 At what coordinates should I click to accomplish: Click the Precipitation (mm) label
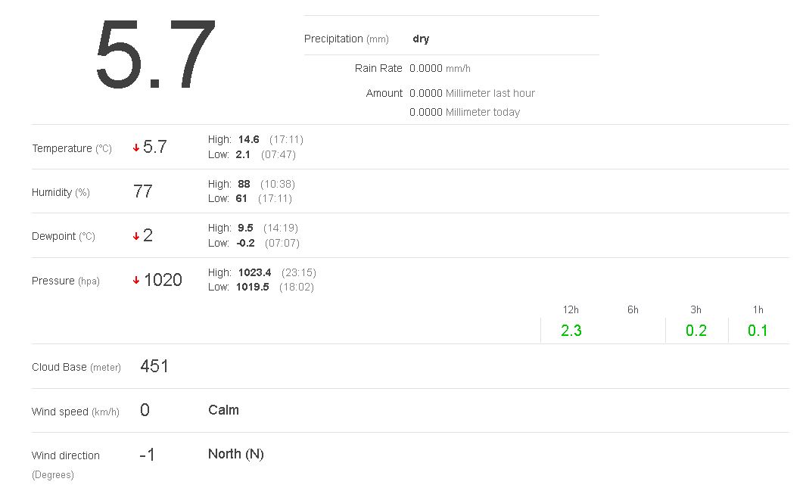[x=346, y=39]
